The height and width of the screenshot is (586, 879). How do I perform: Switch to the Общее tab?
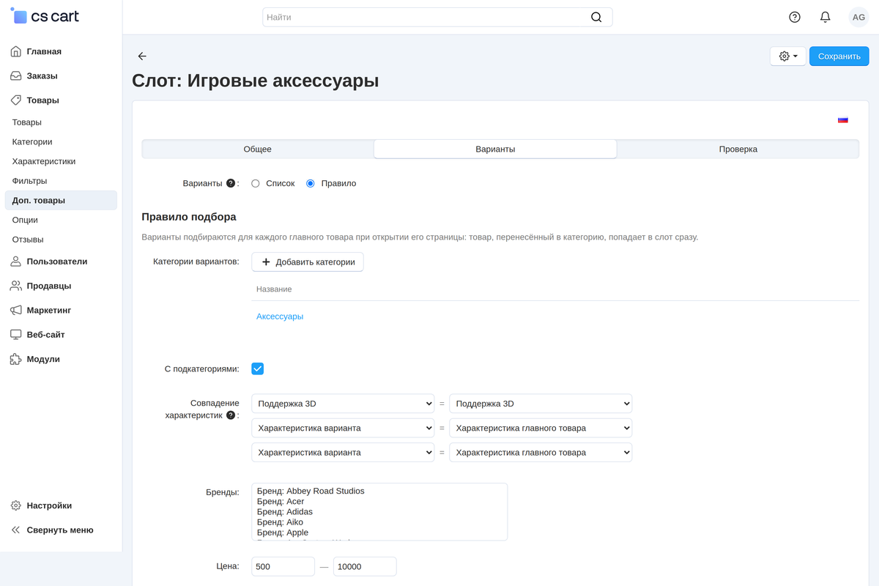258,149
